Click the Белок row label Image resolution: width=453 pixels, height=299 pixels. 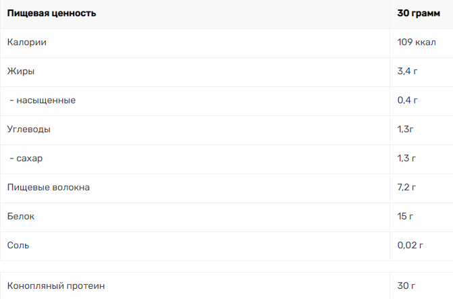(x=21, y=217)
